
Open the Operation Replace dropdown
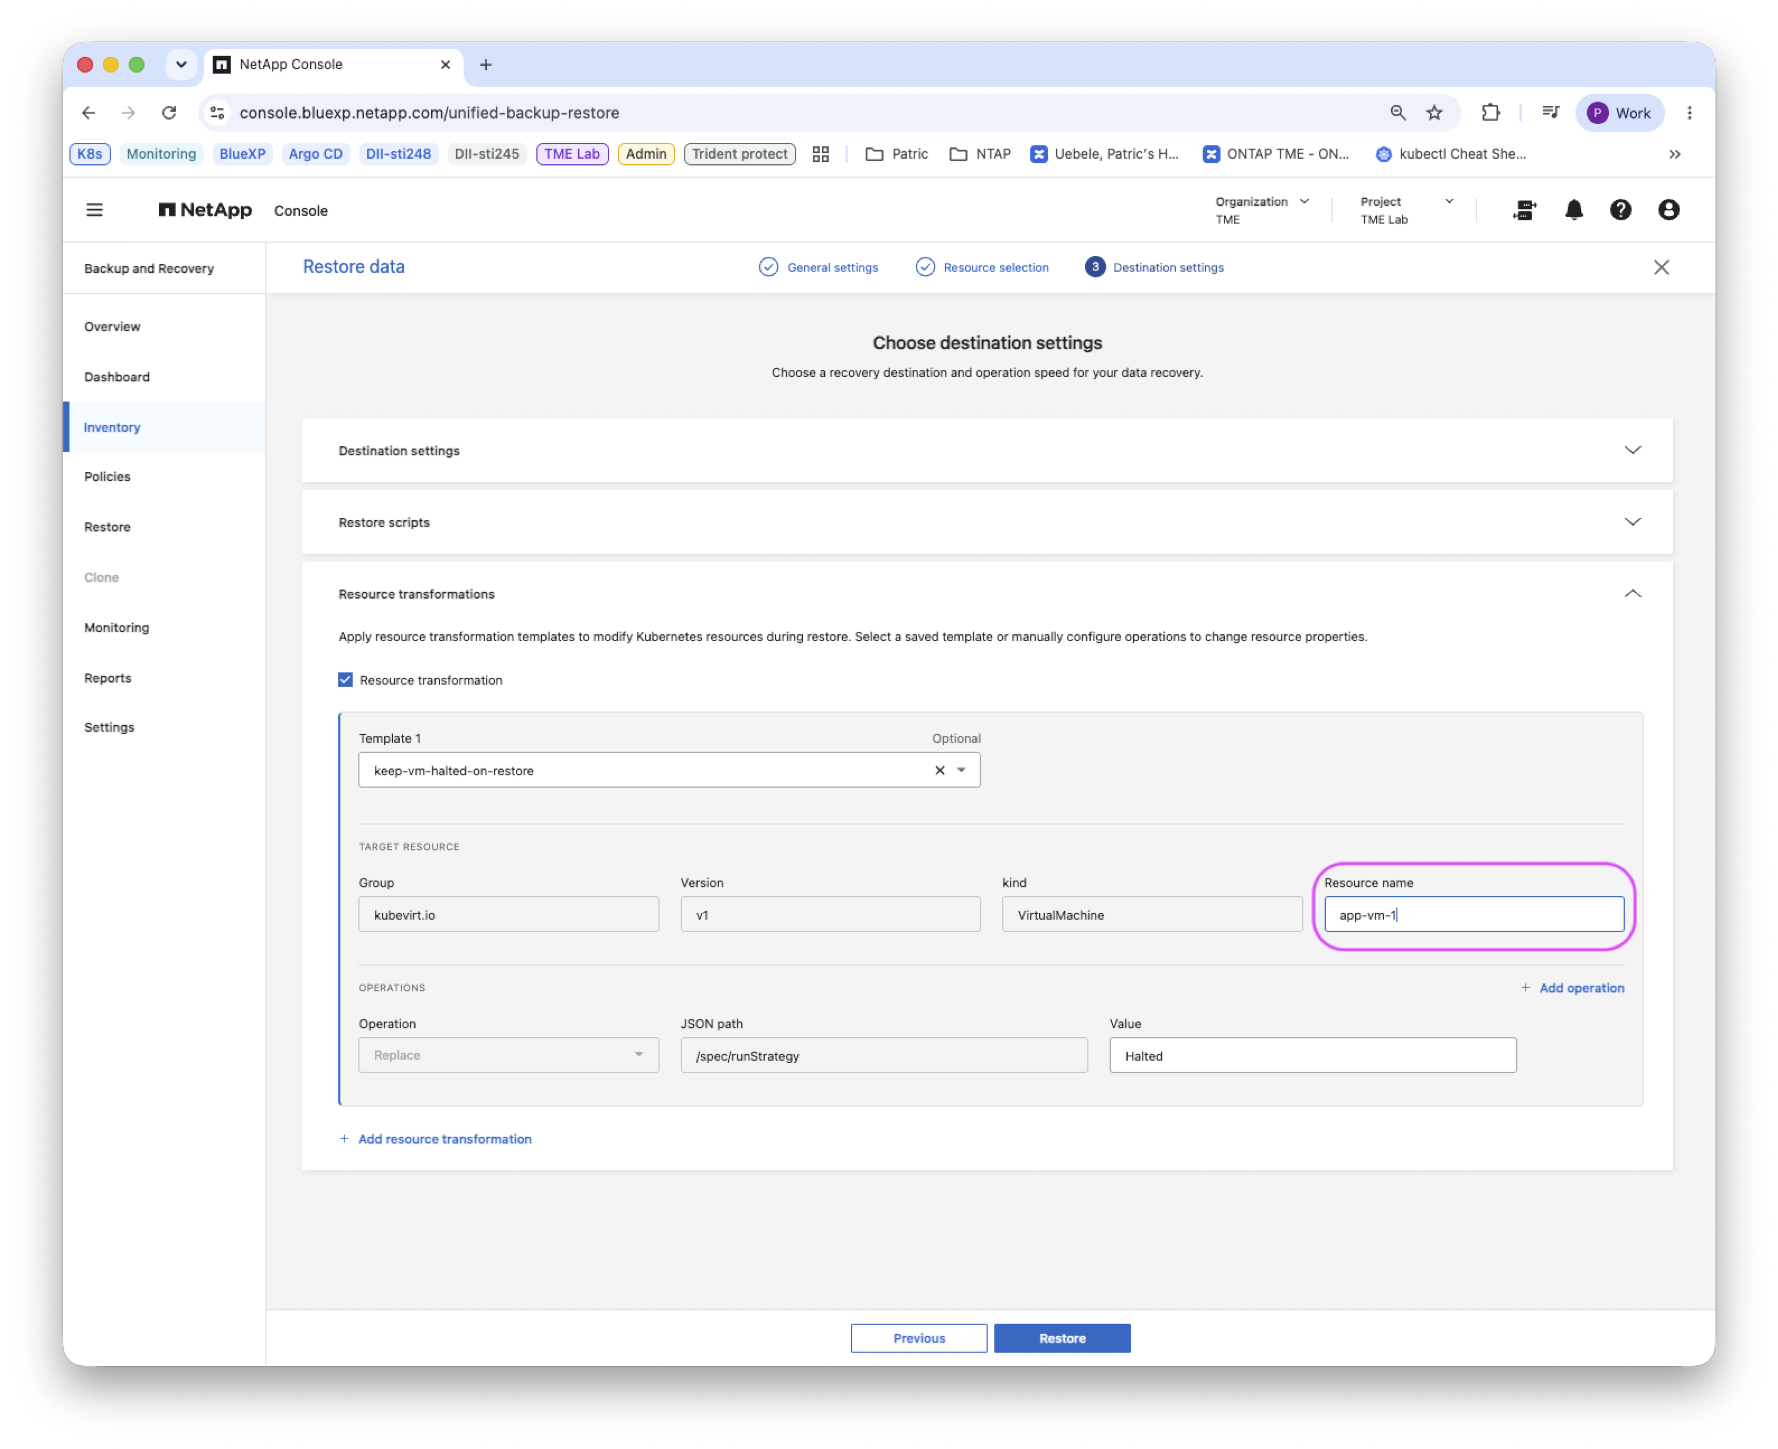click(509, 1055)
